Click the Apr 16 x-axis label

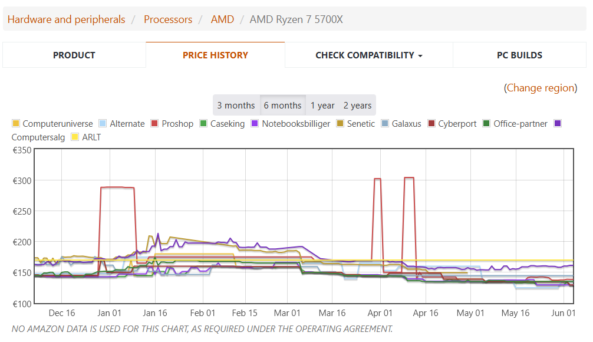point(426,313)
